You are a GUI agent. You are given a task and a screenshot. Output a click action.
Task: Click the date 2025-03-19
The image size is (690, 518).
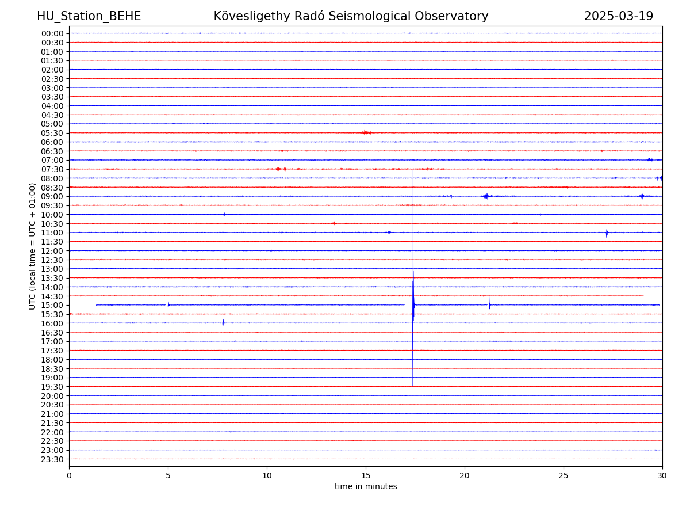tap(619, 16)
